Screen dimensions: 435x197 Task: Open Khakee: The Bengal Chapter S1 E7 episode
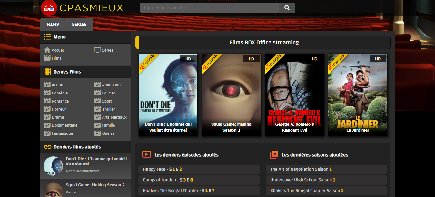pos(199,191)
